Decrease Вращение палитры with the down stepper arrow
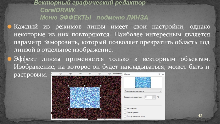 [154, 98]
